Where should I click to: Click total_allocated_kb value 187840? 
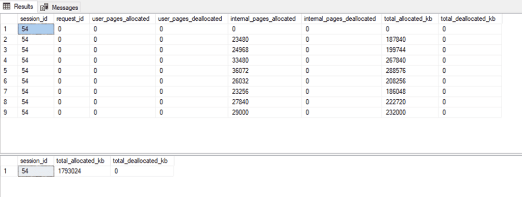(410, 40)
